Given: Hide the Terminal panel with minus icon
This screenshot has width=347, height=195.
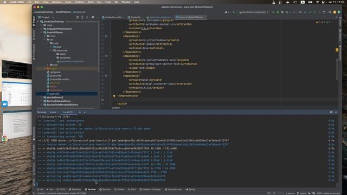Looking at the screenshot, I should pos(336,112).
